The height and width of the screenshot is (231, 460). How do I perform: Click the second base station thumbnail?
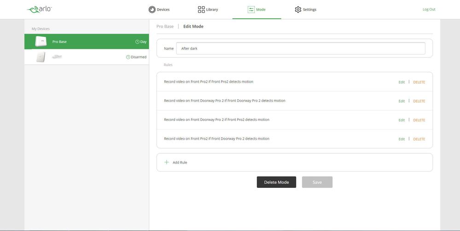(41, 57)
